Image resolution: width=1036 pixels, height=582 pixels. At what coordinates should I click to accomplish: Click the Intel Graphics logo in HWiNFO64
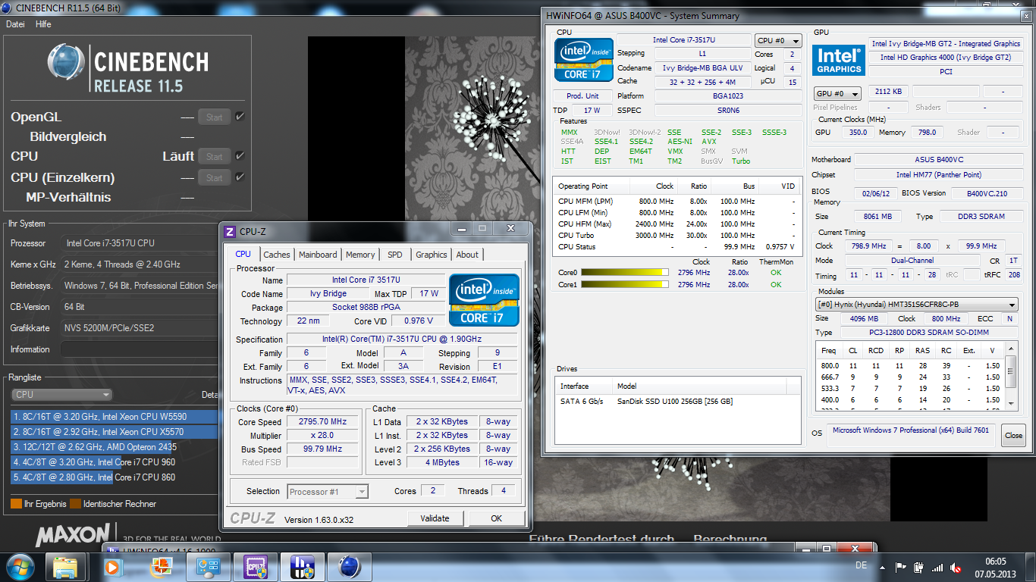838,61
